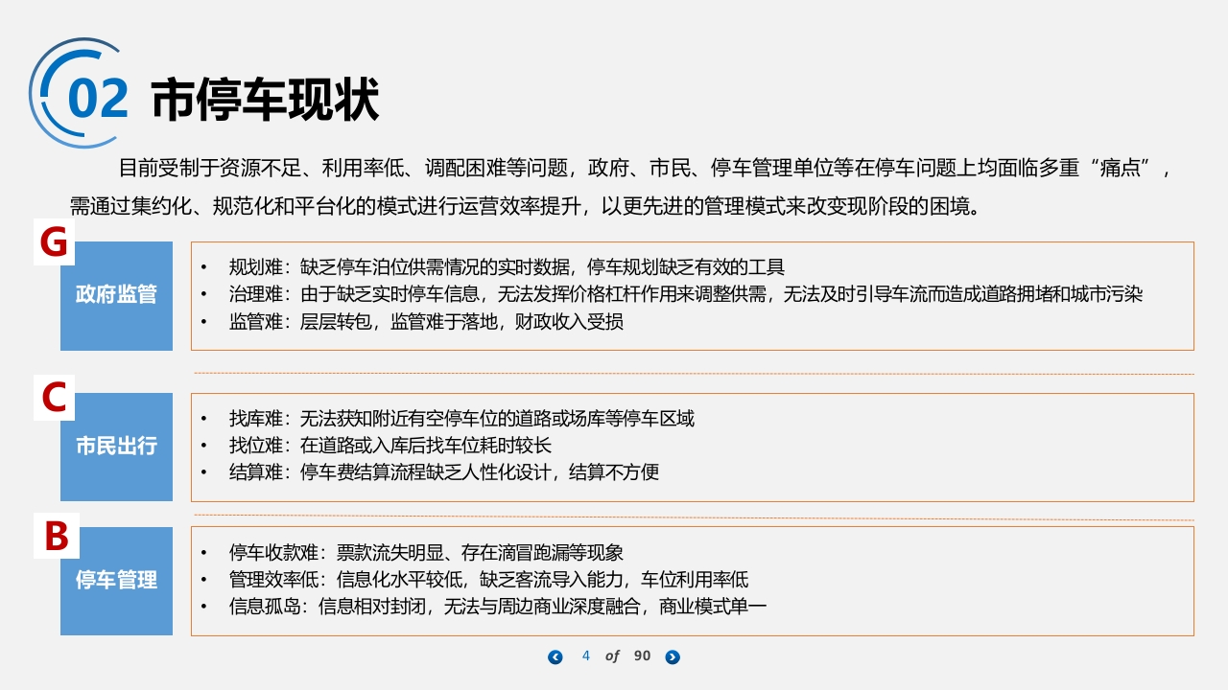
Task: Click intro line beginning 需通过集约化
Action: [x=527, y=206]
